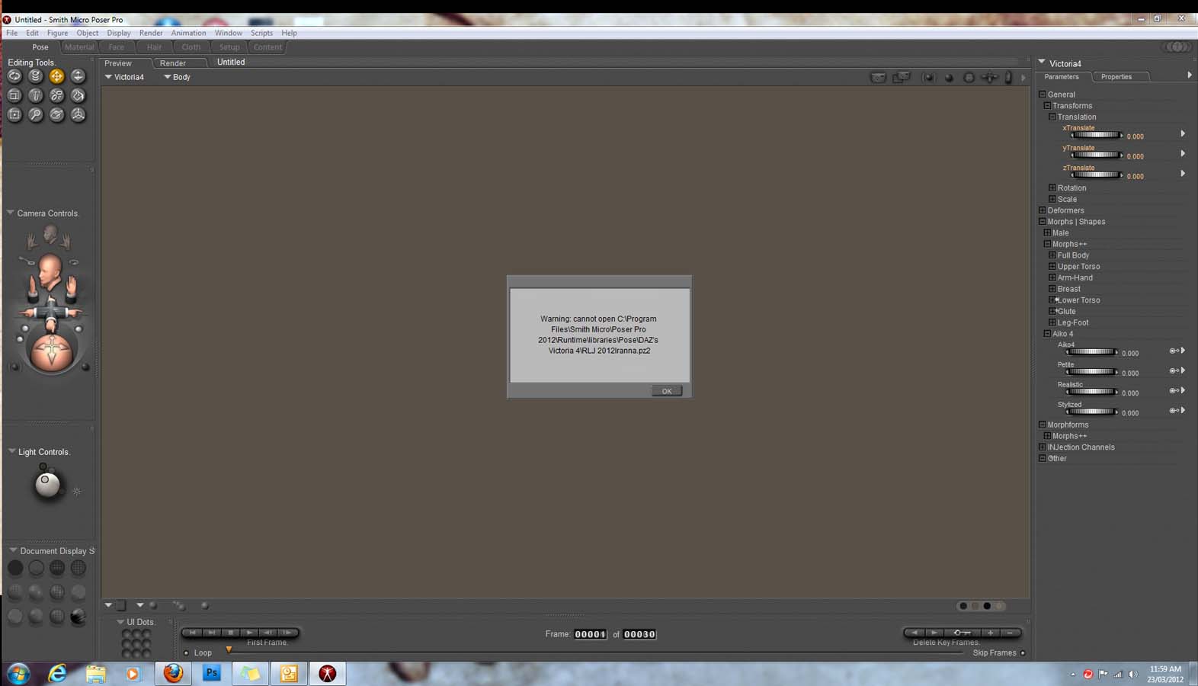Select the View Magnifier tool
The width and height of the screenshot is (1198, 686).
(x=35, y=114)
